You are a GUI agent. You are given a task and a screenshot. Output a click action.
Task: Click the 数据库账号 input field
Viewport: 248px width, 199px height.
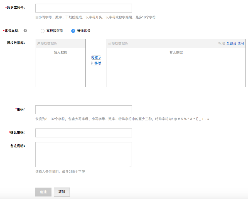click(x=84, y=8)
